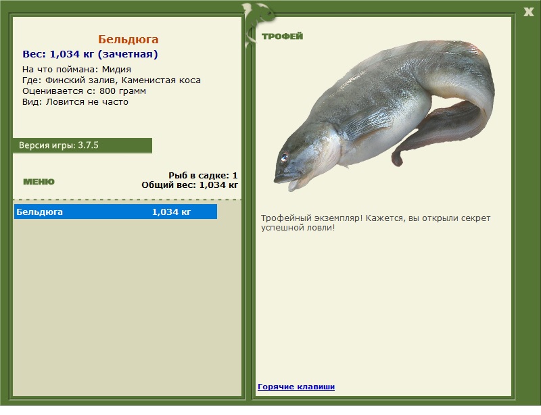The width and height of the screenshot is (541, 415).
Task: Click the ТРОФЕЙ heading
Action: coord(282,36)
